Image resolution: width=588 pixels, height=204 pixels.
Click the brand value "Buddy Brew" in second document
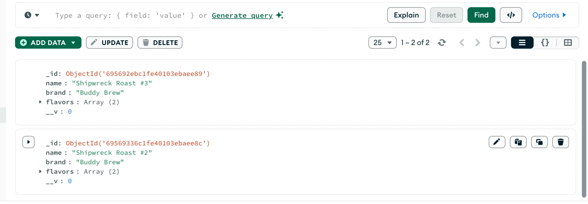pyautogui.click(x=100, y=162)
